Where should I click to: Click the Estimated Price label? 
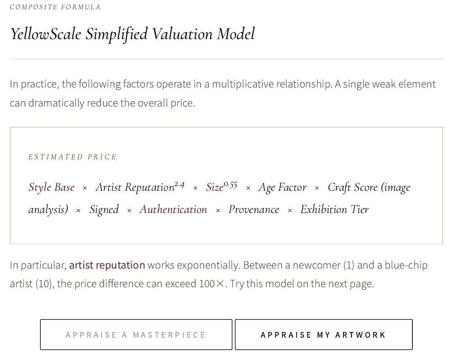pos(72,157)
